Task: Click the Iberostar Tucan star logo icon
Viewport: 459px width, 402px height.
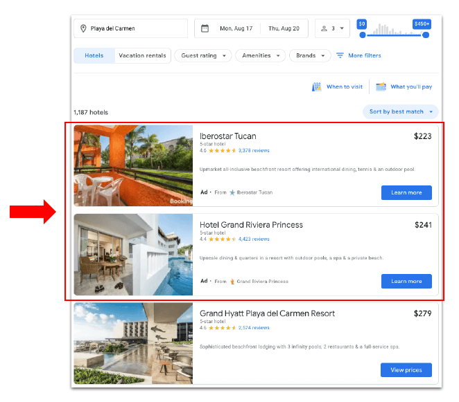Action: click(232, 192)
